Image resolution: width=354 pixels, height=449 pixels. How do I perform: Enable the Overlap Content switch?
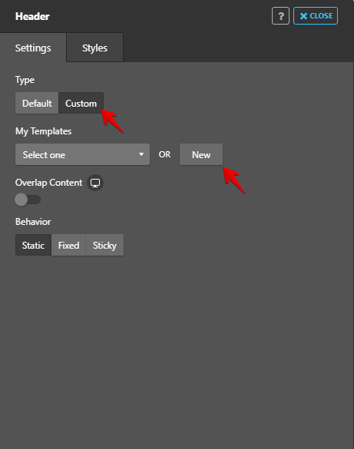[x=28, y=200]
